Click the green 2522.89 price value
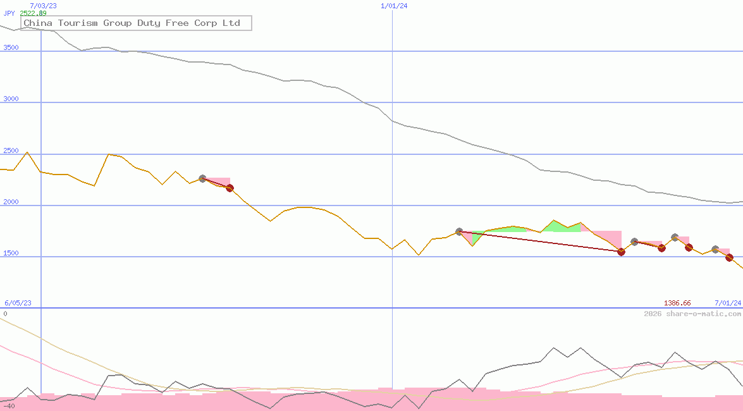Viewport: 743px width, 411px height. 33,13
